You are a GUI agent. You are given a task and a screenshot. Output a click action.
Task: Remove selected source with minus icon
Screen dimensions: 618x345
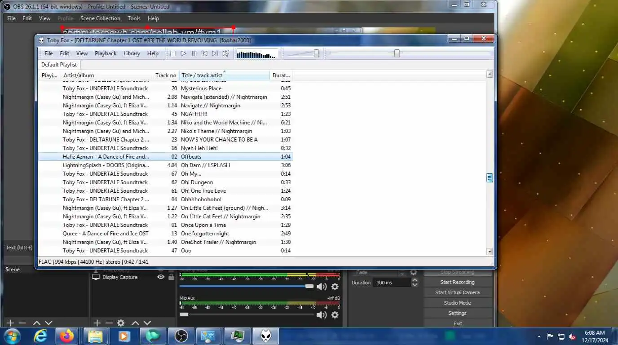pos(109,323)
